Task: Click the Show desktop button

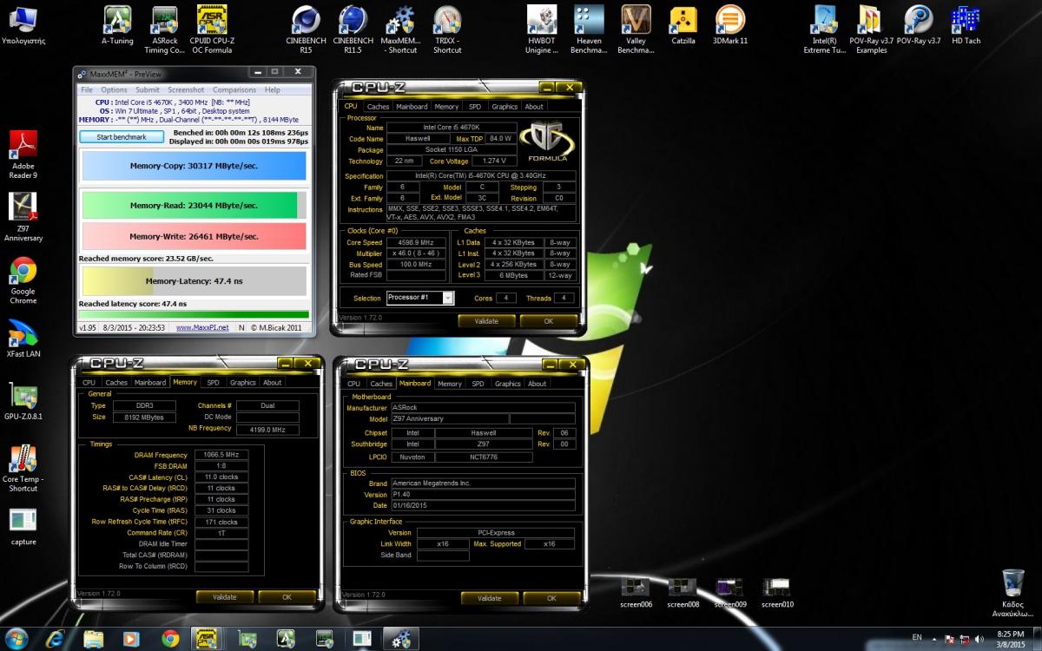Action: pos(1036,639)
